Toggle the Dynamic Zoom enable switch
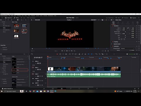This screenshot has width=141, height=106. 112,44
